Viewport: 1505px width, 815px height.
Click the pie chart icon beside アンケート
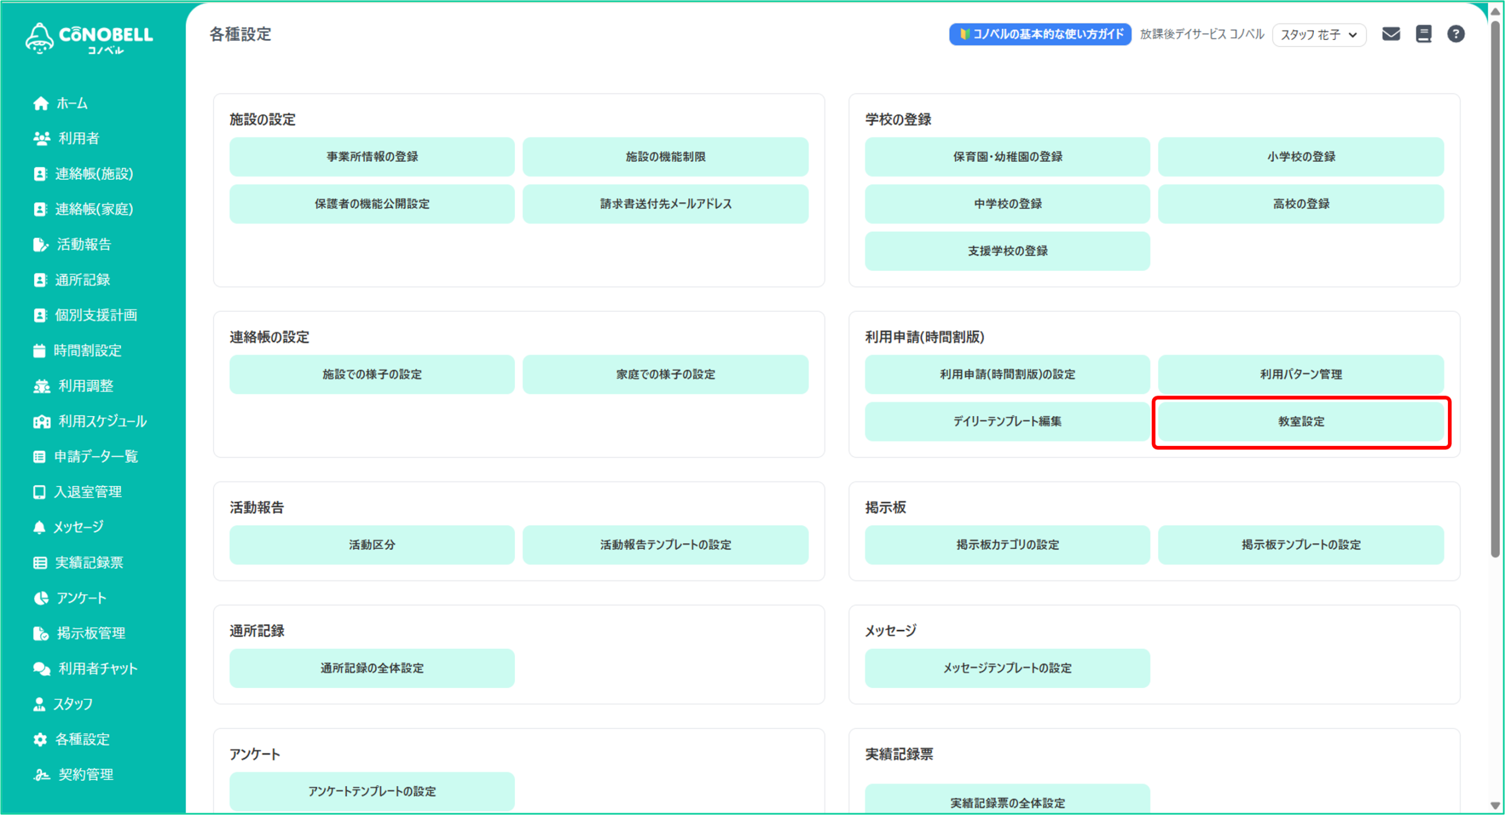41,598
